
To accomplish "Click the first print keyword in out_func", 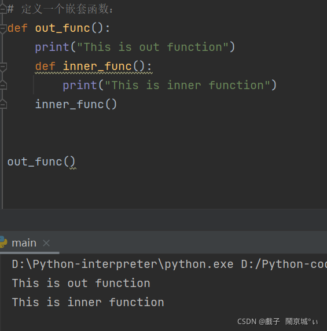I will pyautogui.click(x=52, y=47).
